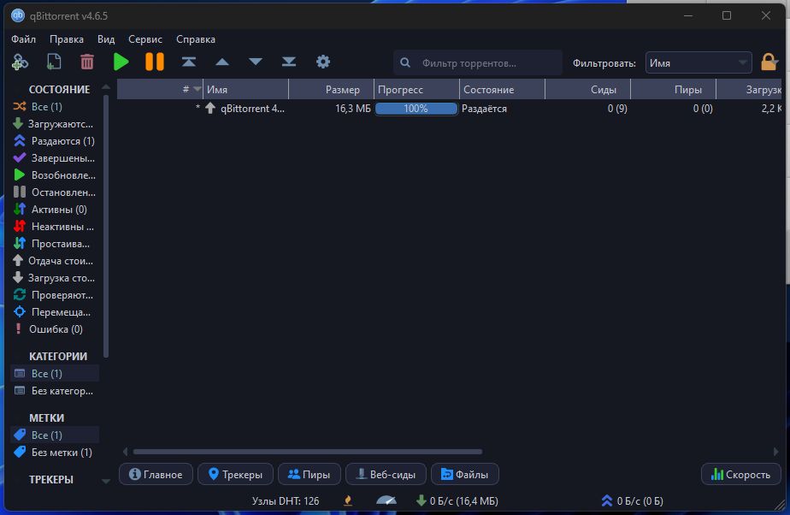The width and height of the screenshot is (790, 515).
Task: Resume torrents with the green play icon
Action: (x=121, y=62)
